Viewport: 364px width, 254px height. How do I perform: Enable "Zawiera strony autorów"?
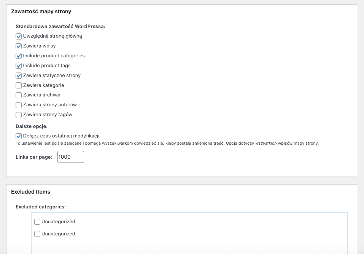coord(19,105)
